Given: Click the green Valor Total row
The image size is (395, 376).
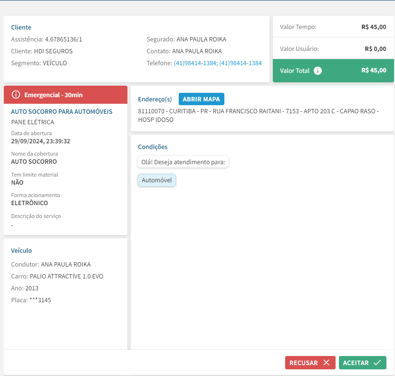Looking at the screenshot, I should pyautogui.click(x=333, y=70).
